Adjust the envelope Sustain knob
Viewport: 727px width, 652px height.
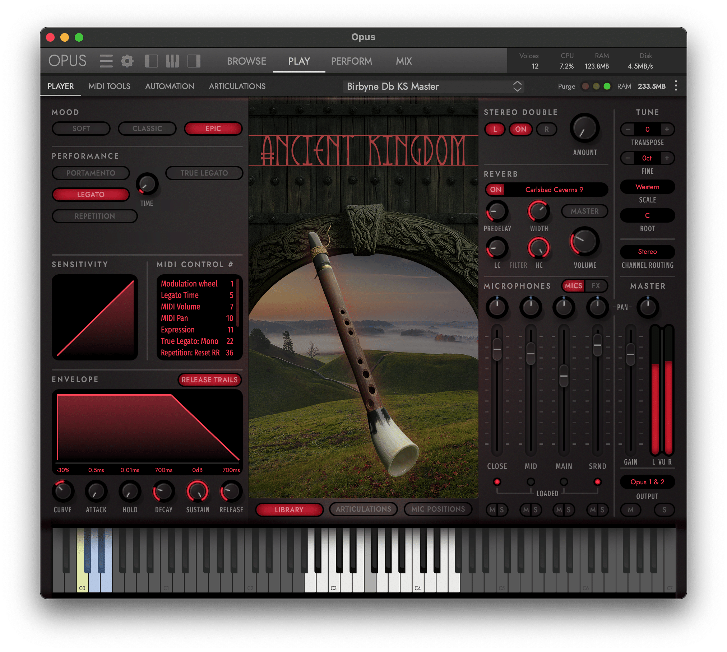198,491
